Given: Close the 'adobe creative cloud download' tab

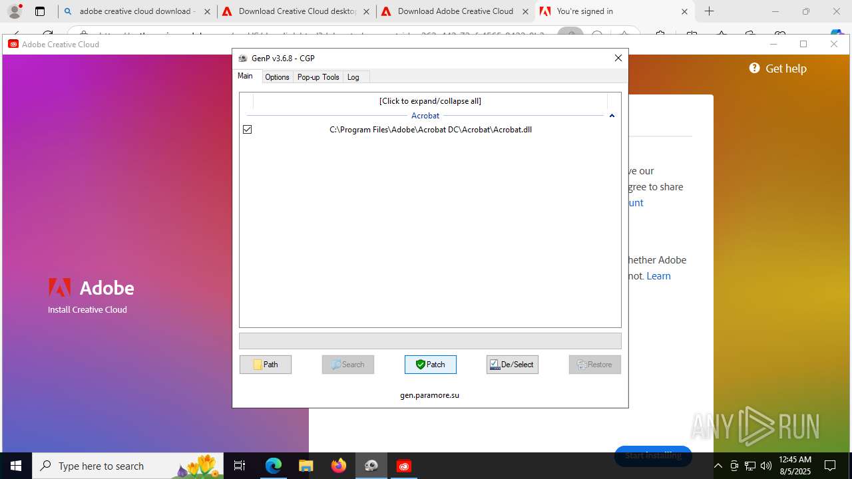Looking at the screenshot, I should (x=207, y=11).
